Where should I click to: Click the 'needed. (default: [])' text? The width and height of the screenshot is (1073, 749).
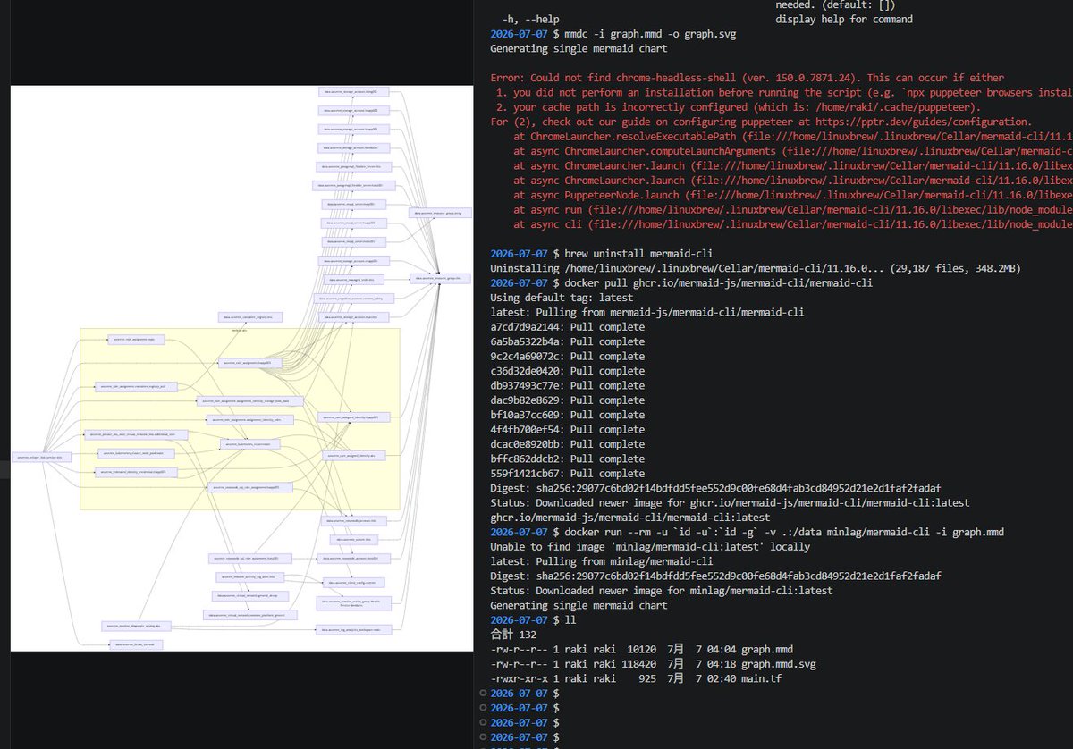(x=833, y=4)
